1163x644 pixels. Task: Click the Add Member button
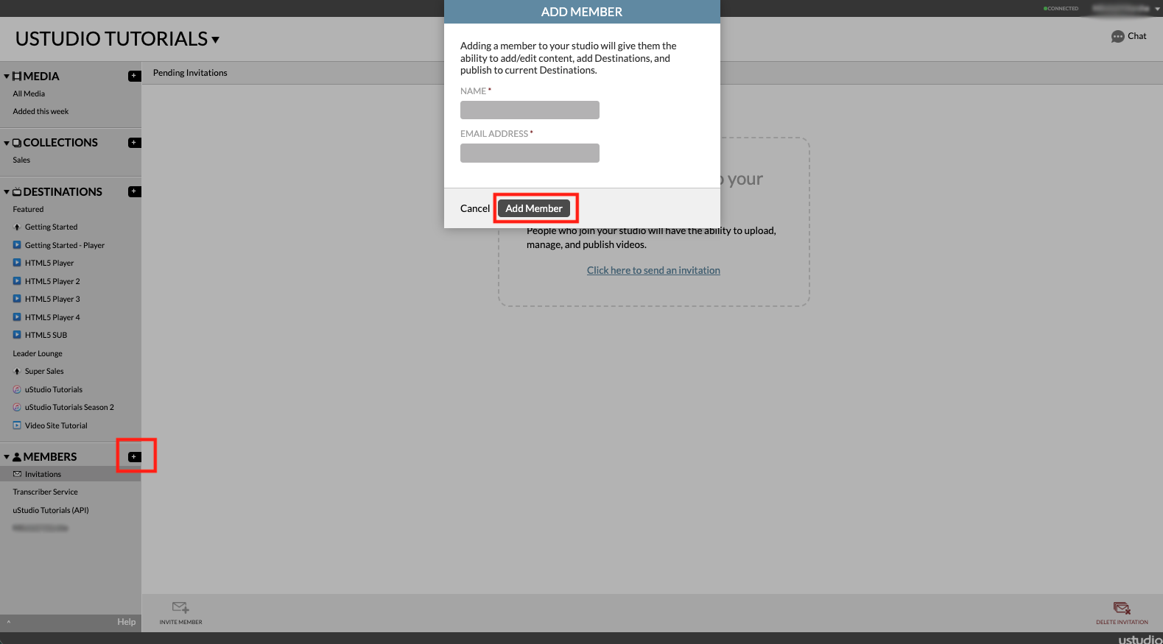point(534,208)
